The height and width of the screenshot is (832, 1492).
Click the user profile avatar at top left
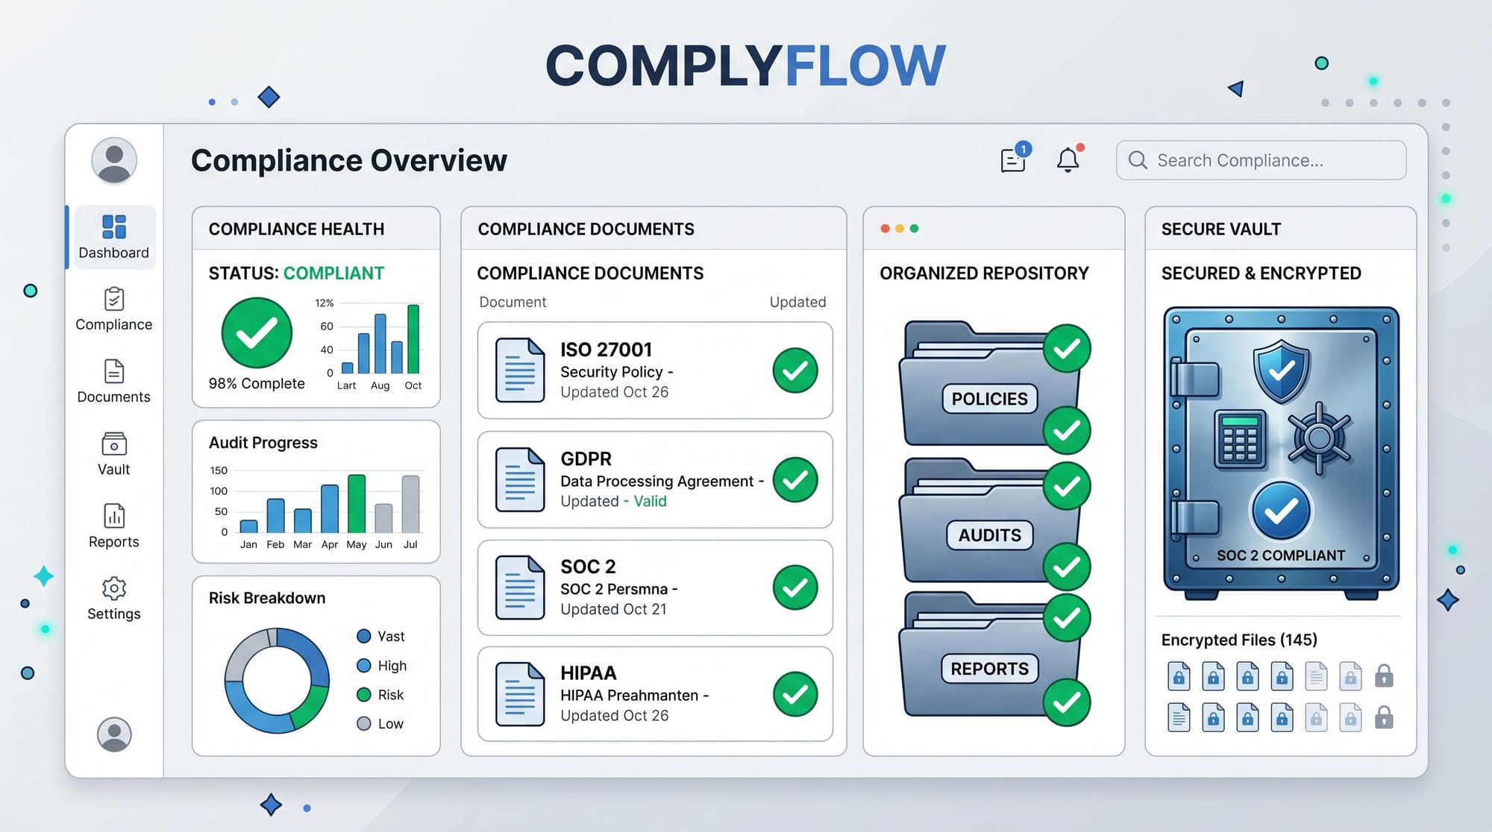pyautogui.click(x=113, y=159)
